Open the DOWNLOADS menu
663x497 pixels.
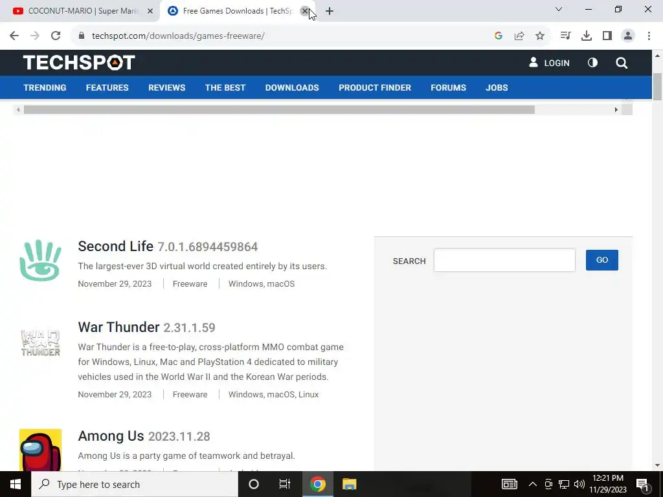point(292,87)
